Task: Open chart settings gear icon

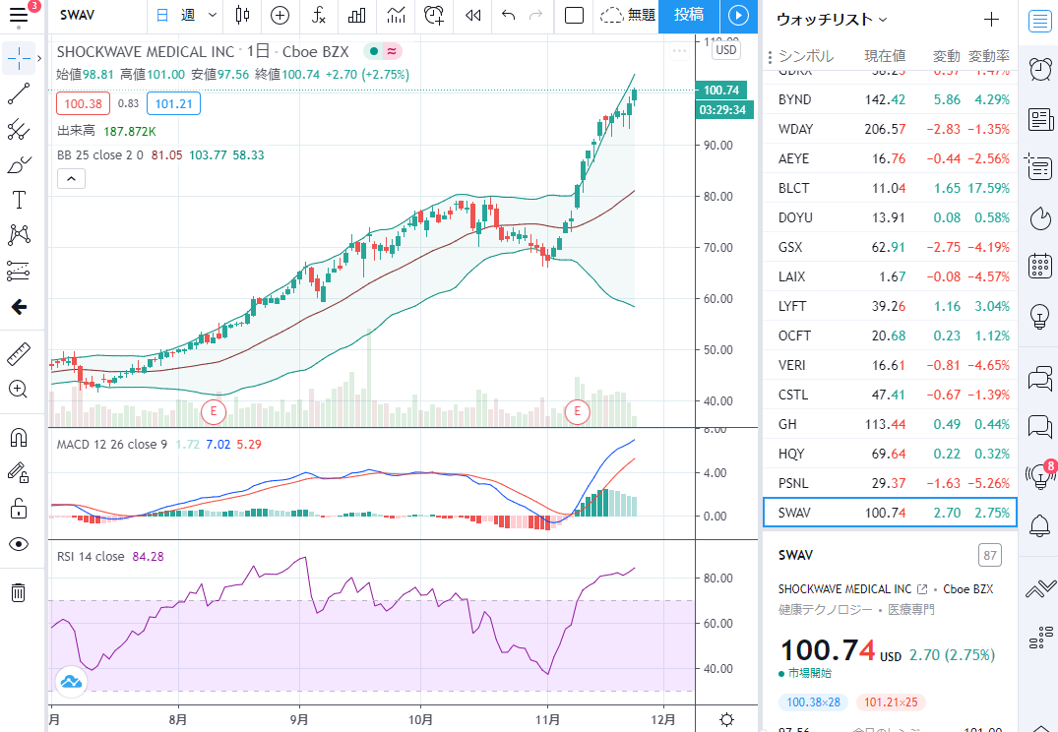Action: pos(726,720)
